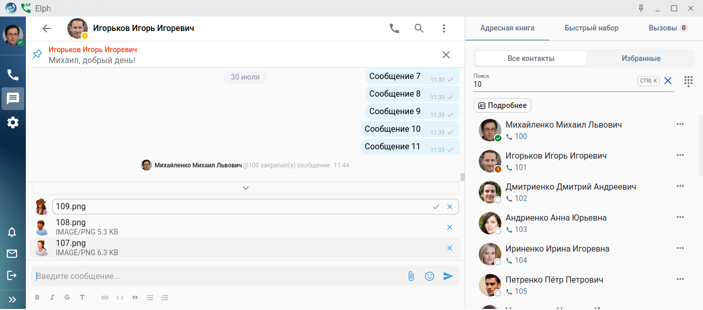Toggle italic formatting
703x310 pixels.
point(52,298)
